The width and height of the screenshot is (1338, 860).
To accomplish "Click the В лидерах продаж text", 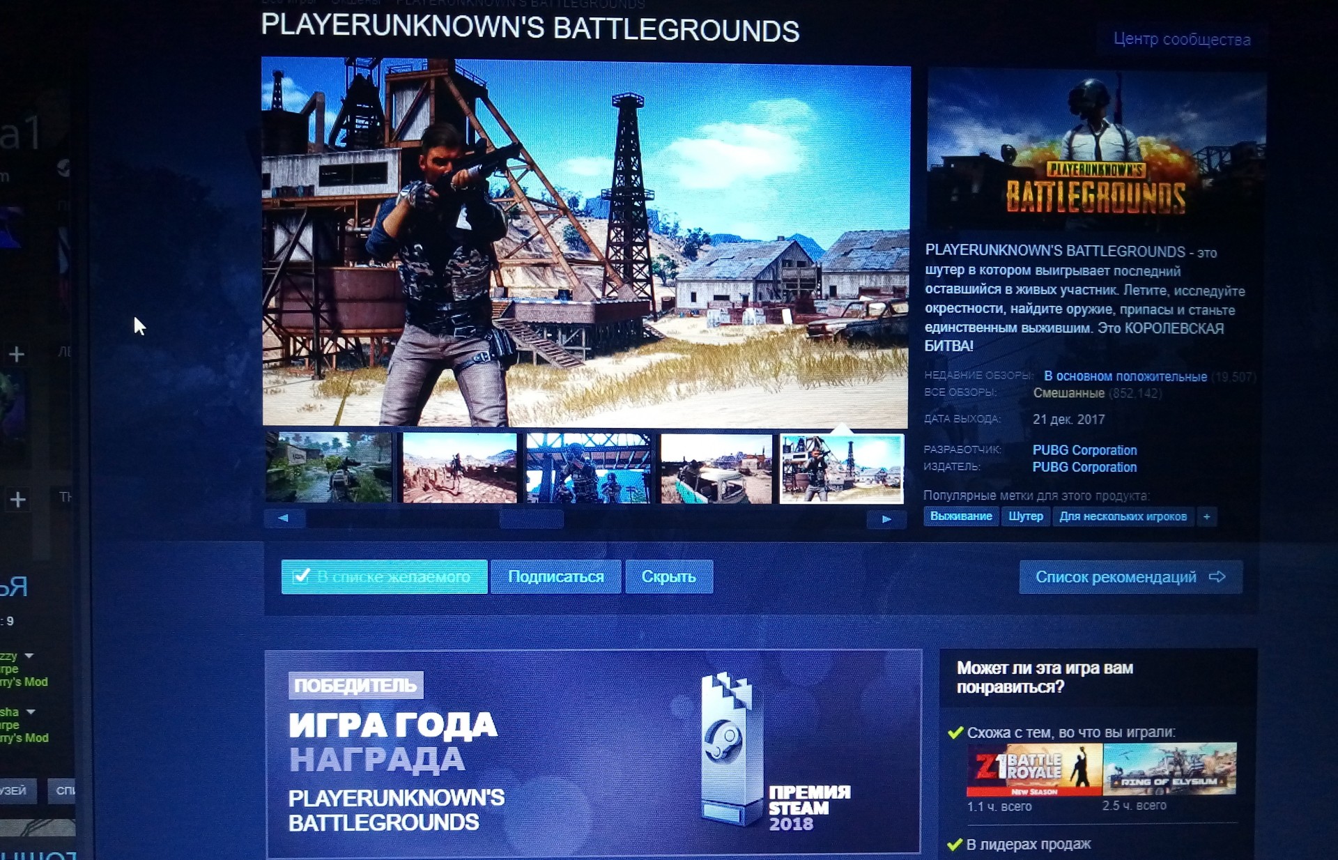I will tap(1028, 845).
